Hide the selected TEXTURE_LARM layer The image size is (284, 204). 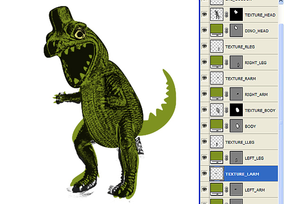click(204, 173)
